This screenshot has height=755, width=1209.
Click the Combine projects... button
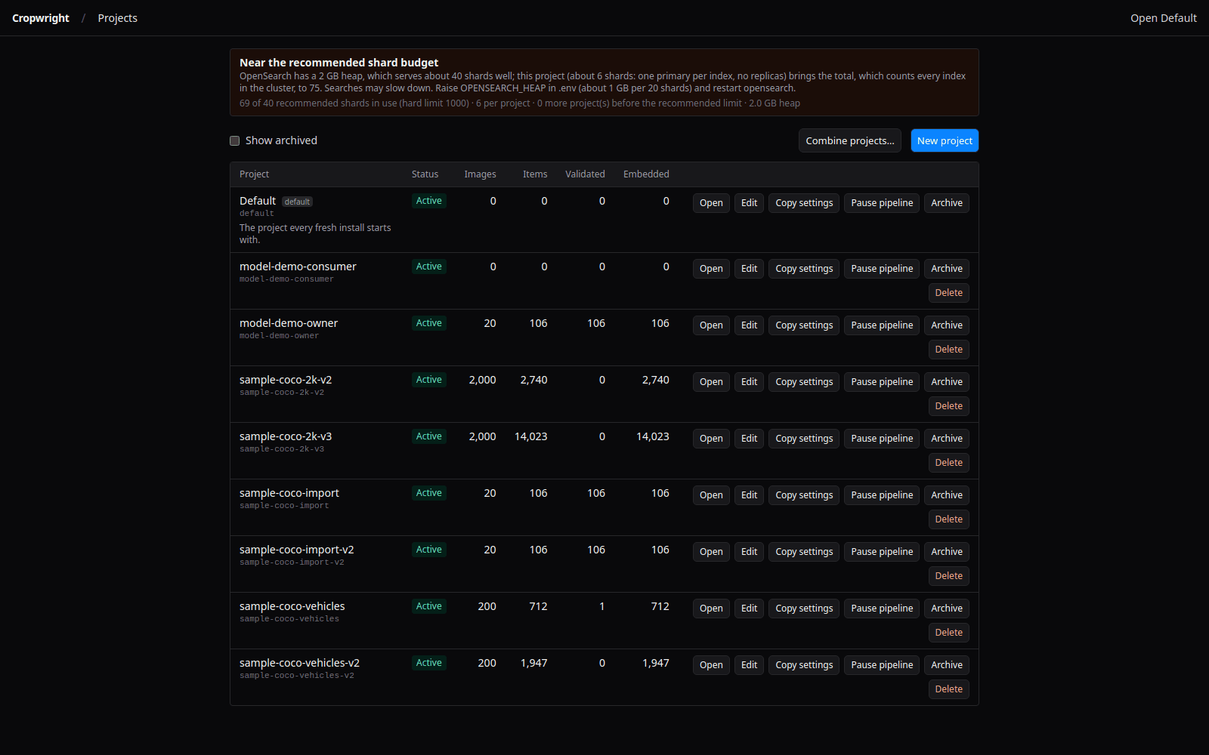point(849,141)
